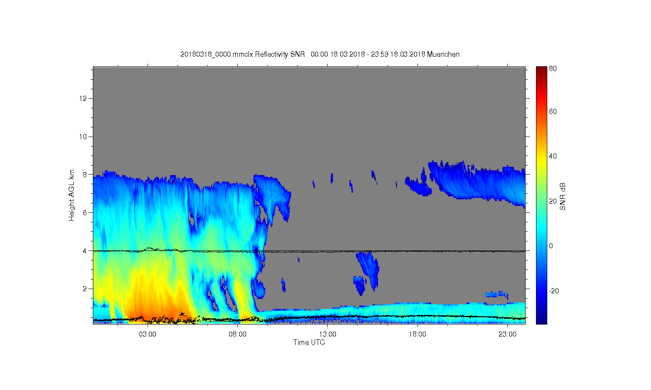Click the 'Time UTC' axis label
Viewport: 651px width, 390px height.
[x=309, y=342]
